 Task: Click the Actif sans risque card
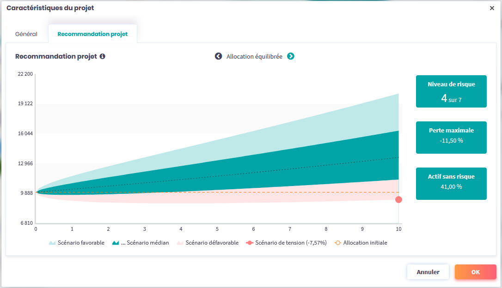(451, 184)
